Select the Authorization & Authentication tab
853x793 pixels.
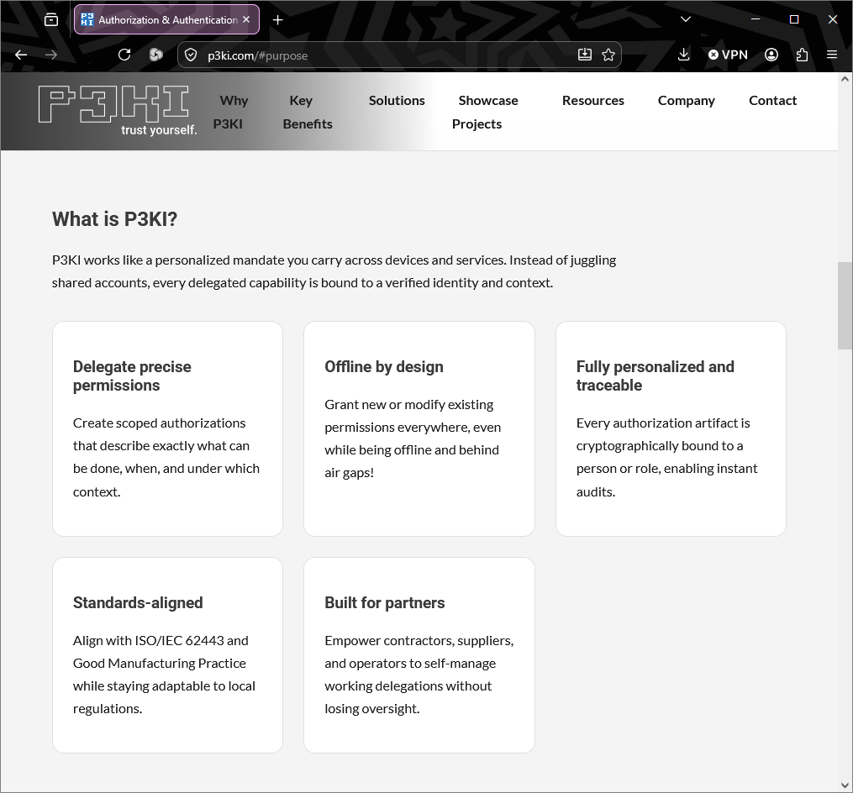[x=166, y=19]
